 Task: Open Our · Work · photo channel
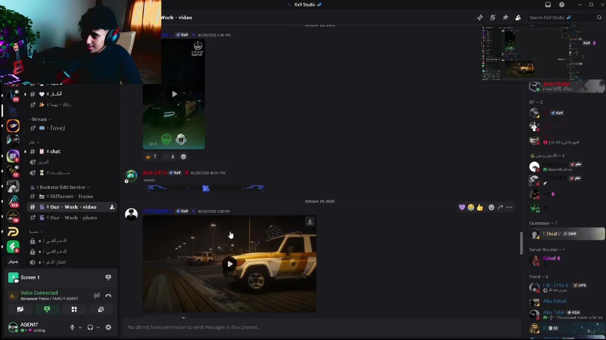click(72, 218)
